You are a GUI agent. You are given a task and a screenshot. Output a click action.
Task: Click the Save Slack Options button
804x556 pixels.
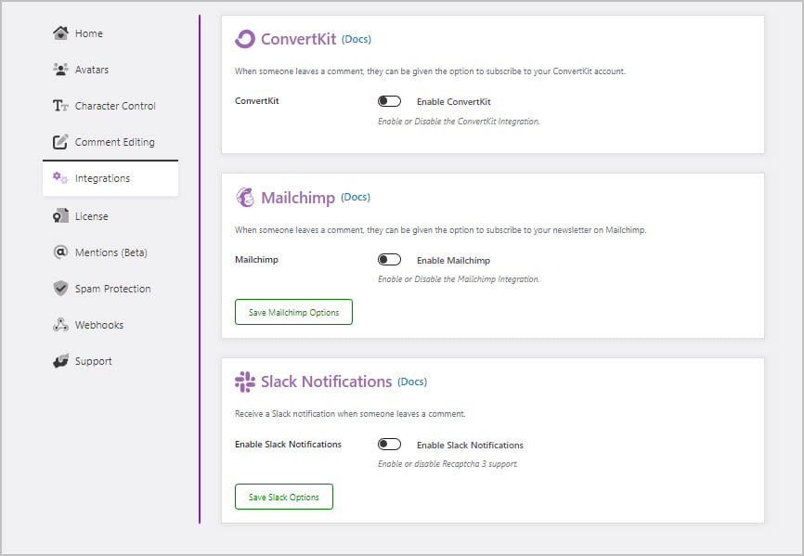[283, 496]
